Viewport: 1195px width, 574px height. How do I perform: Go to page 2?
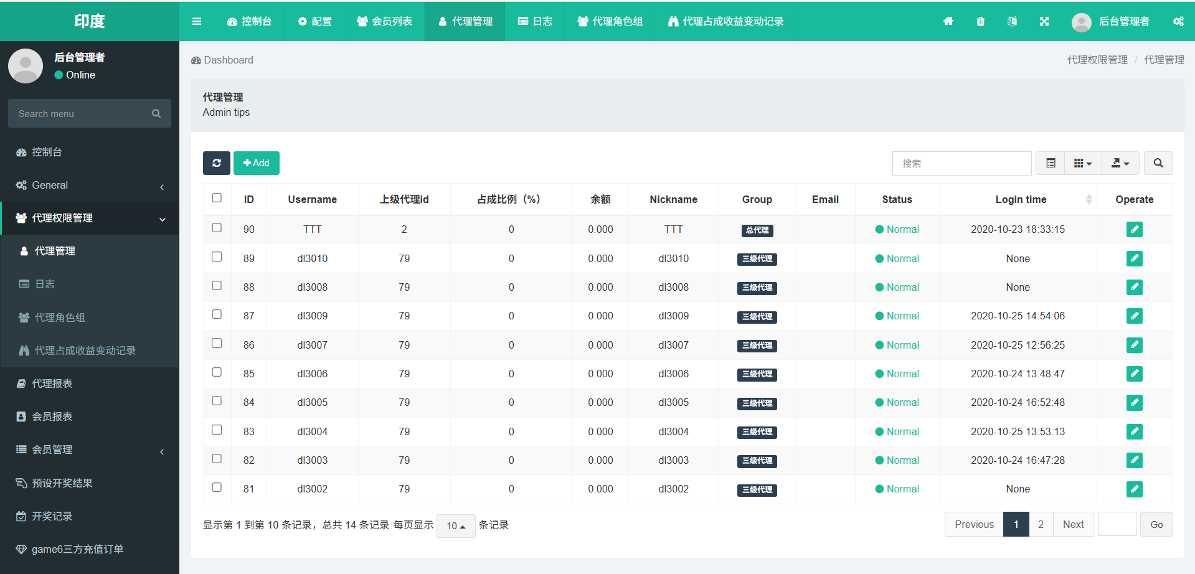coord(1041,525)
